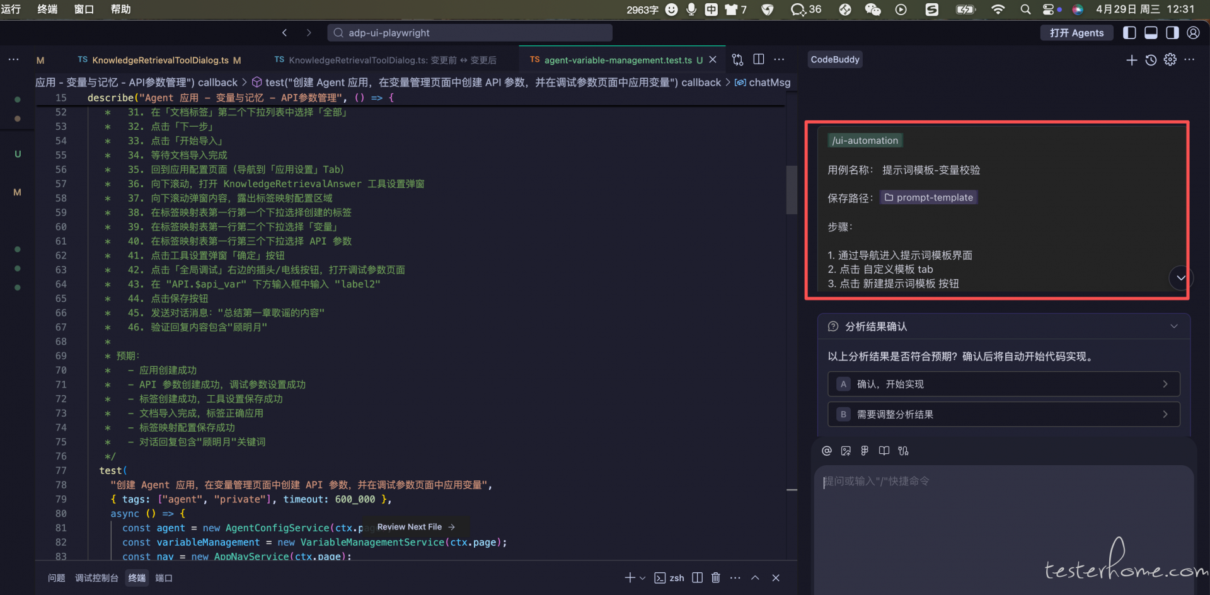Click the upload image icon in chat
This screenshot has height=595, width=1210.
point(846,451)
